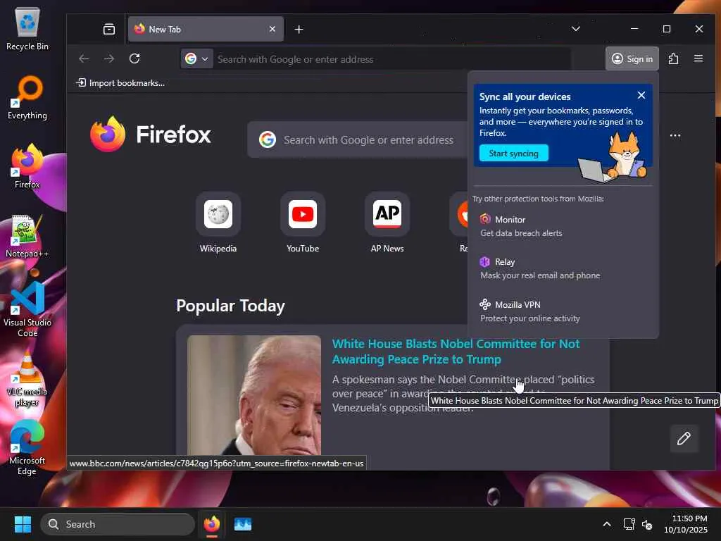
Task: Select the Recycle Bin desktop icon
Action: pos(27,29)
